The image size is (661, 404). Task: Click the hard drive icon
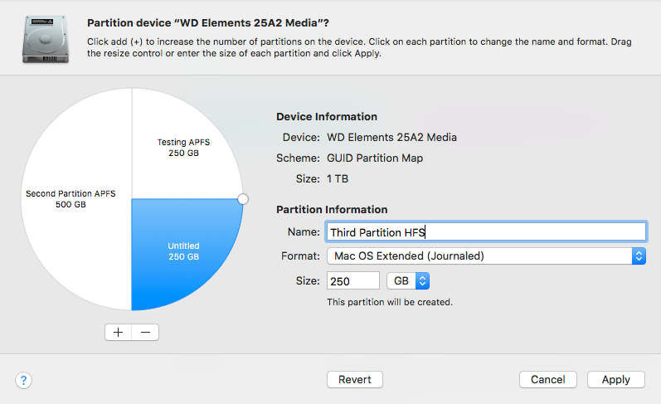[x=46, y=39]
